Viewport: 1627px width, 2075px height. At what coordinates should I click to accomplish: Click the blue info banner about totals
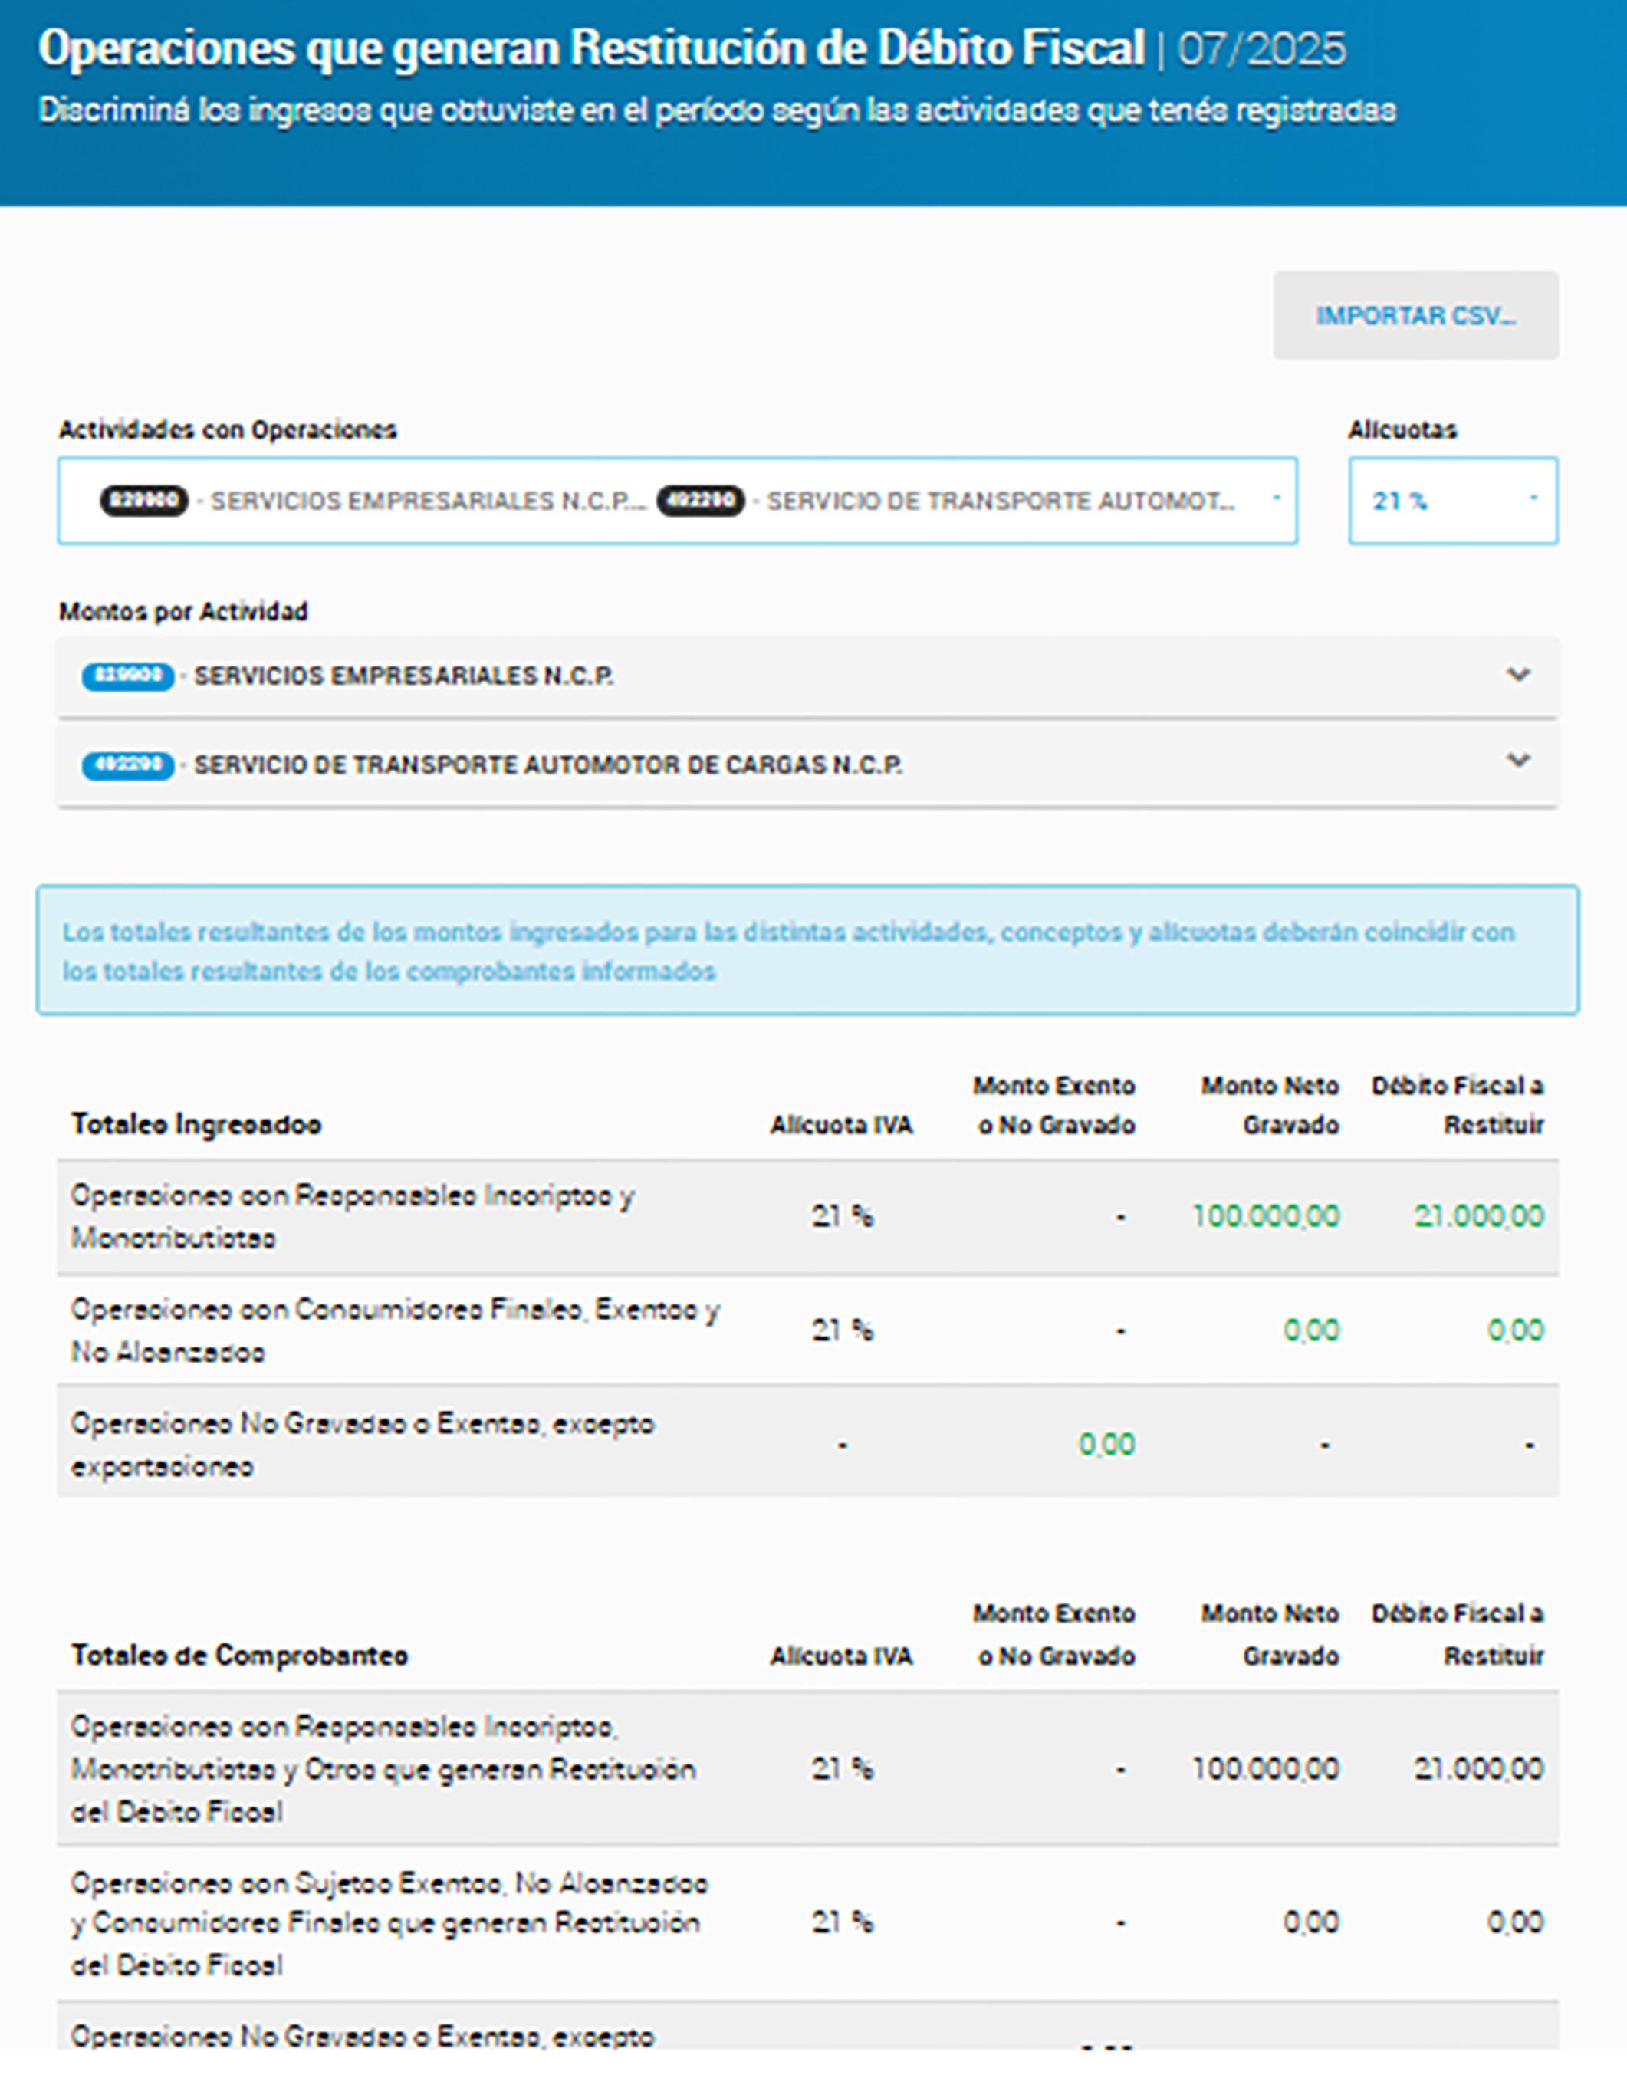807,950
